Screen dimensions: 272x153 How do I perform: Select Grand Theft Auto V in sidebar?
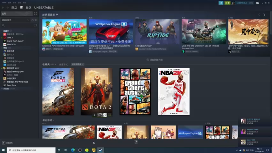(x=15, y=41)
